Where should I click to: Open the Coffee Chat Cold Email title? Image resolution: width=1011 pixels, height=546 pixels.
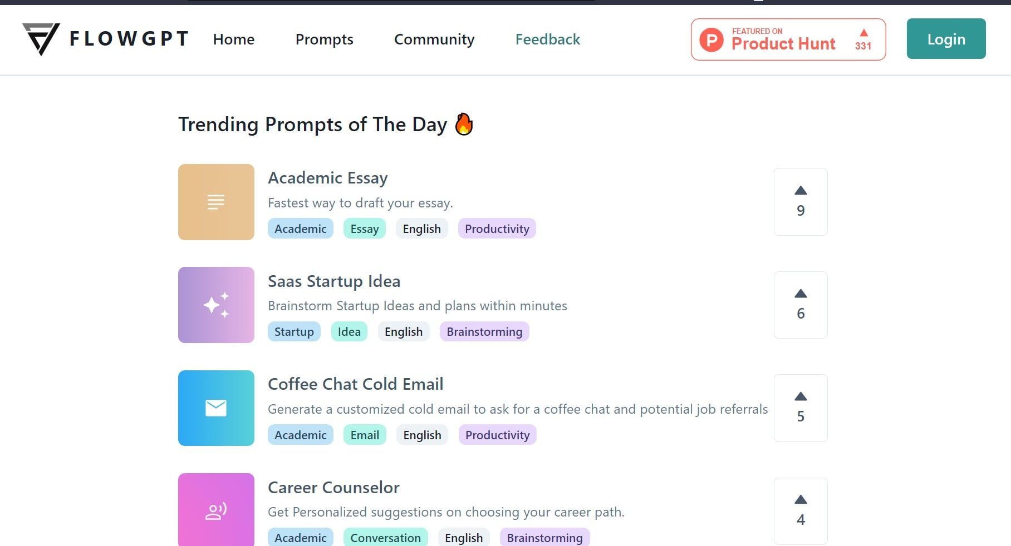(x=356, y=384)
